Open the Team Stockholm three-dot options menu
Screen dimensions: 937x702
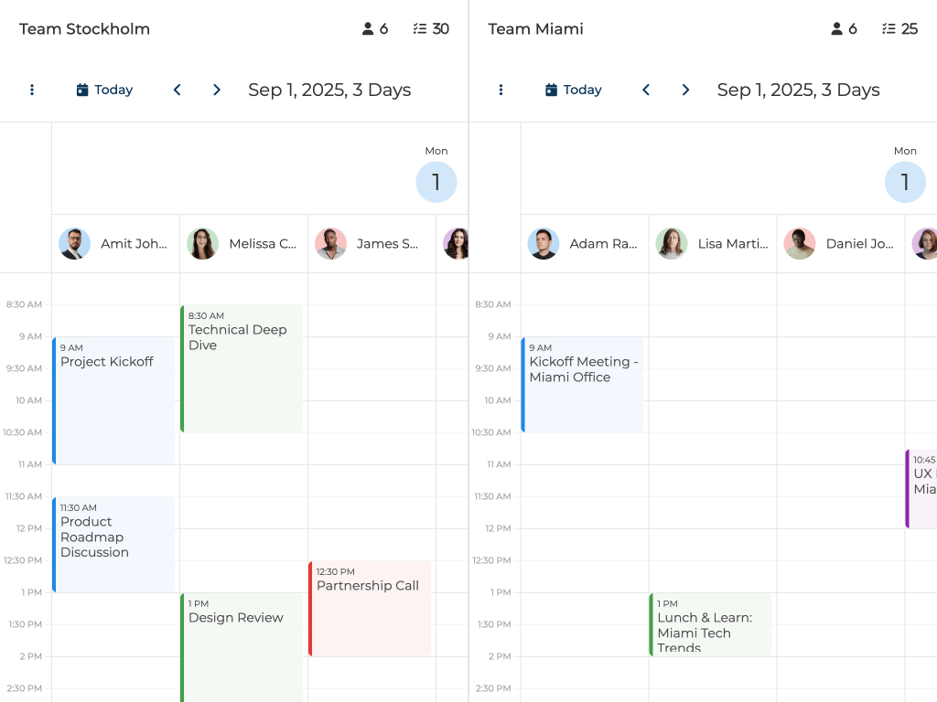(x=32, y=90)
